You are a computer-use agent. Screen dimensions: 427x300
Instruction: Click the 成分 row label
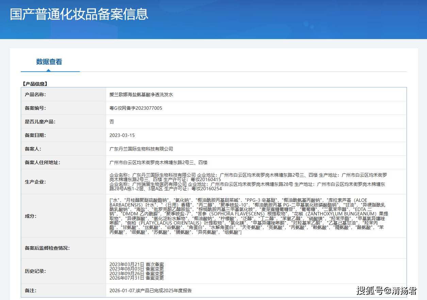pos(31,216)
